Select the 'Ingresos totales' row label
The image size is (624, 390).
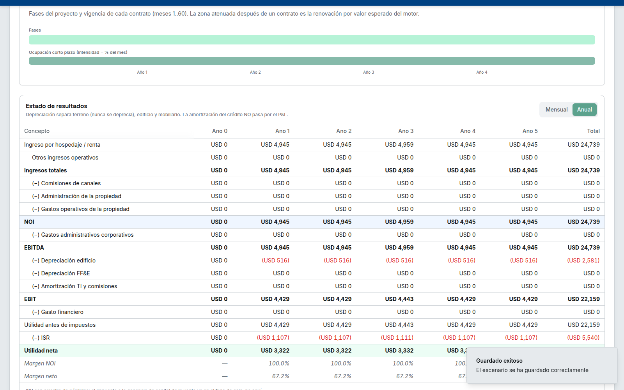point(45,170)
